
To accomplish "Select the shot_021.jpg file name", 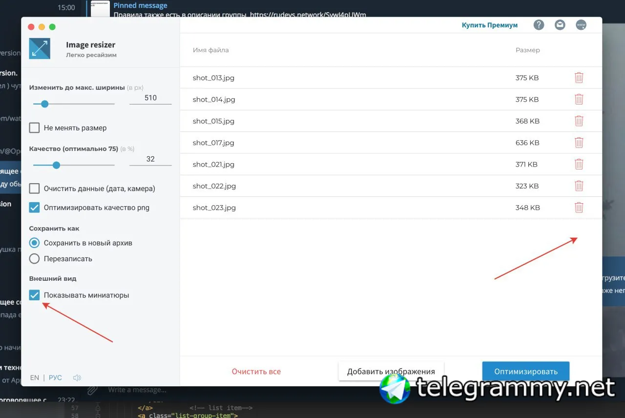I will [213, 165].
